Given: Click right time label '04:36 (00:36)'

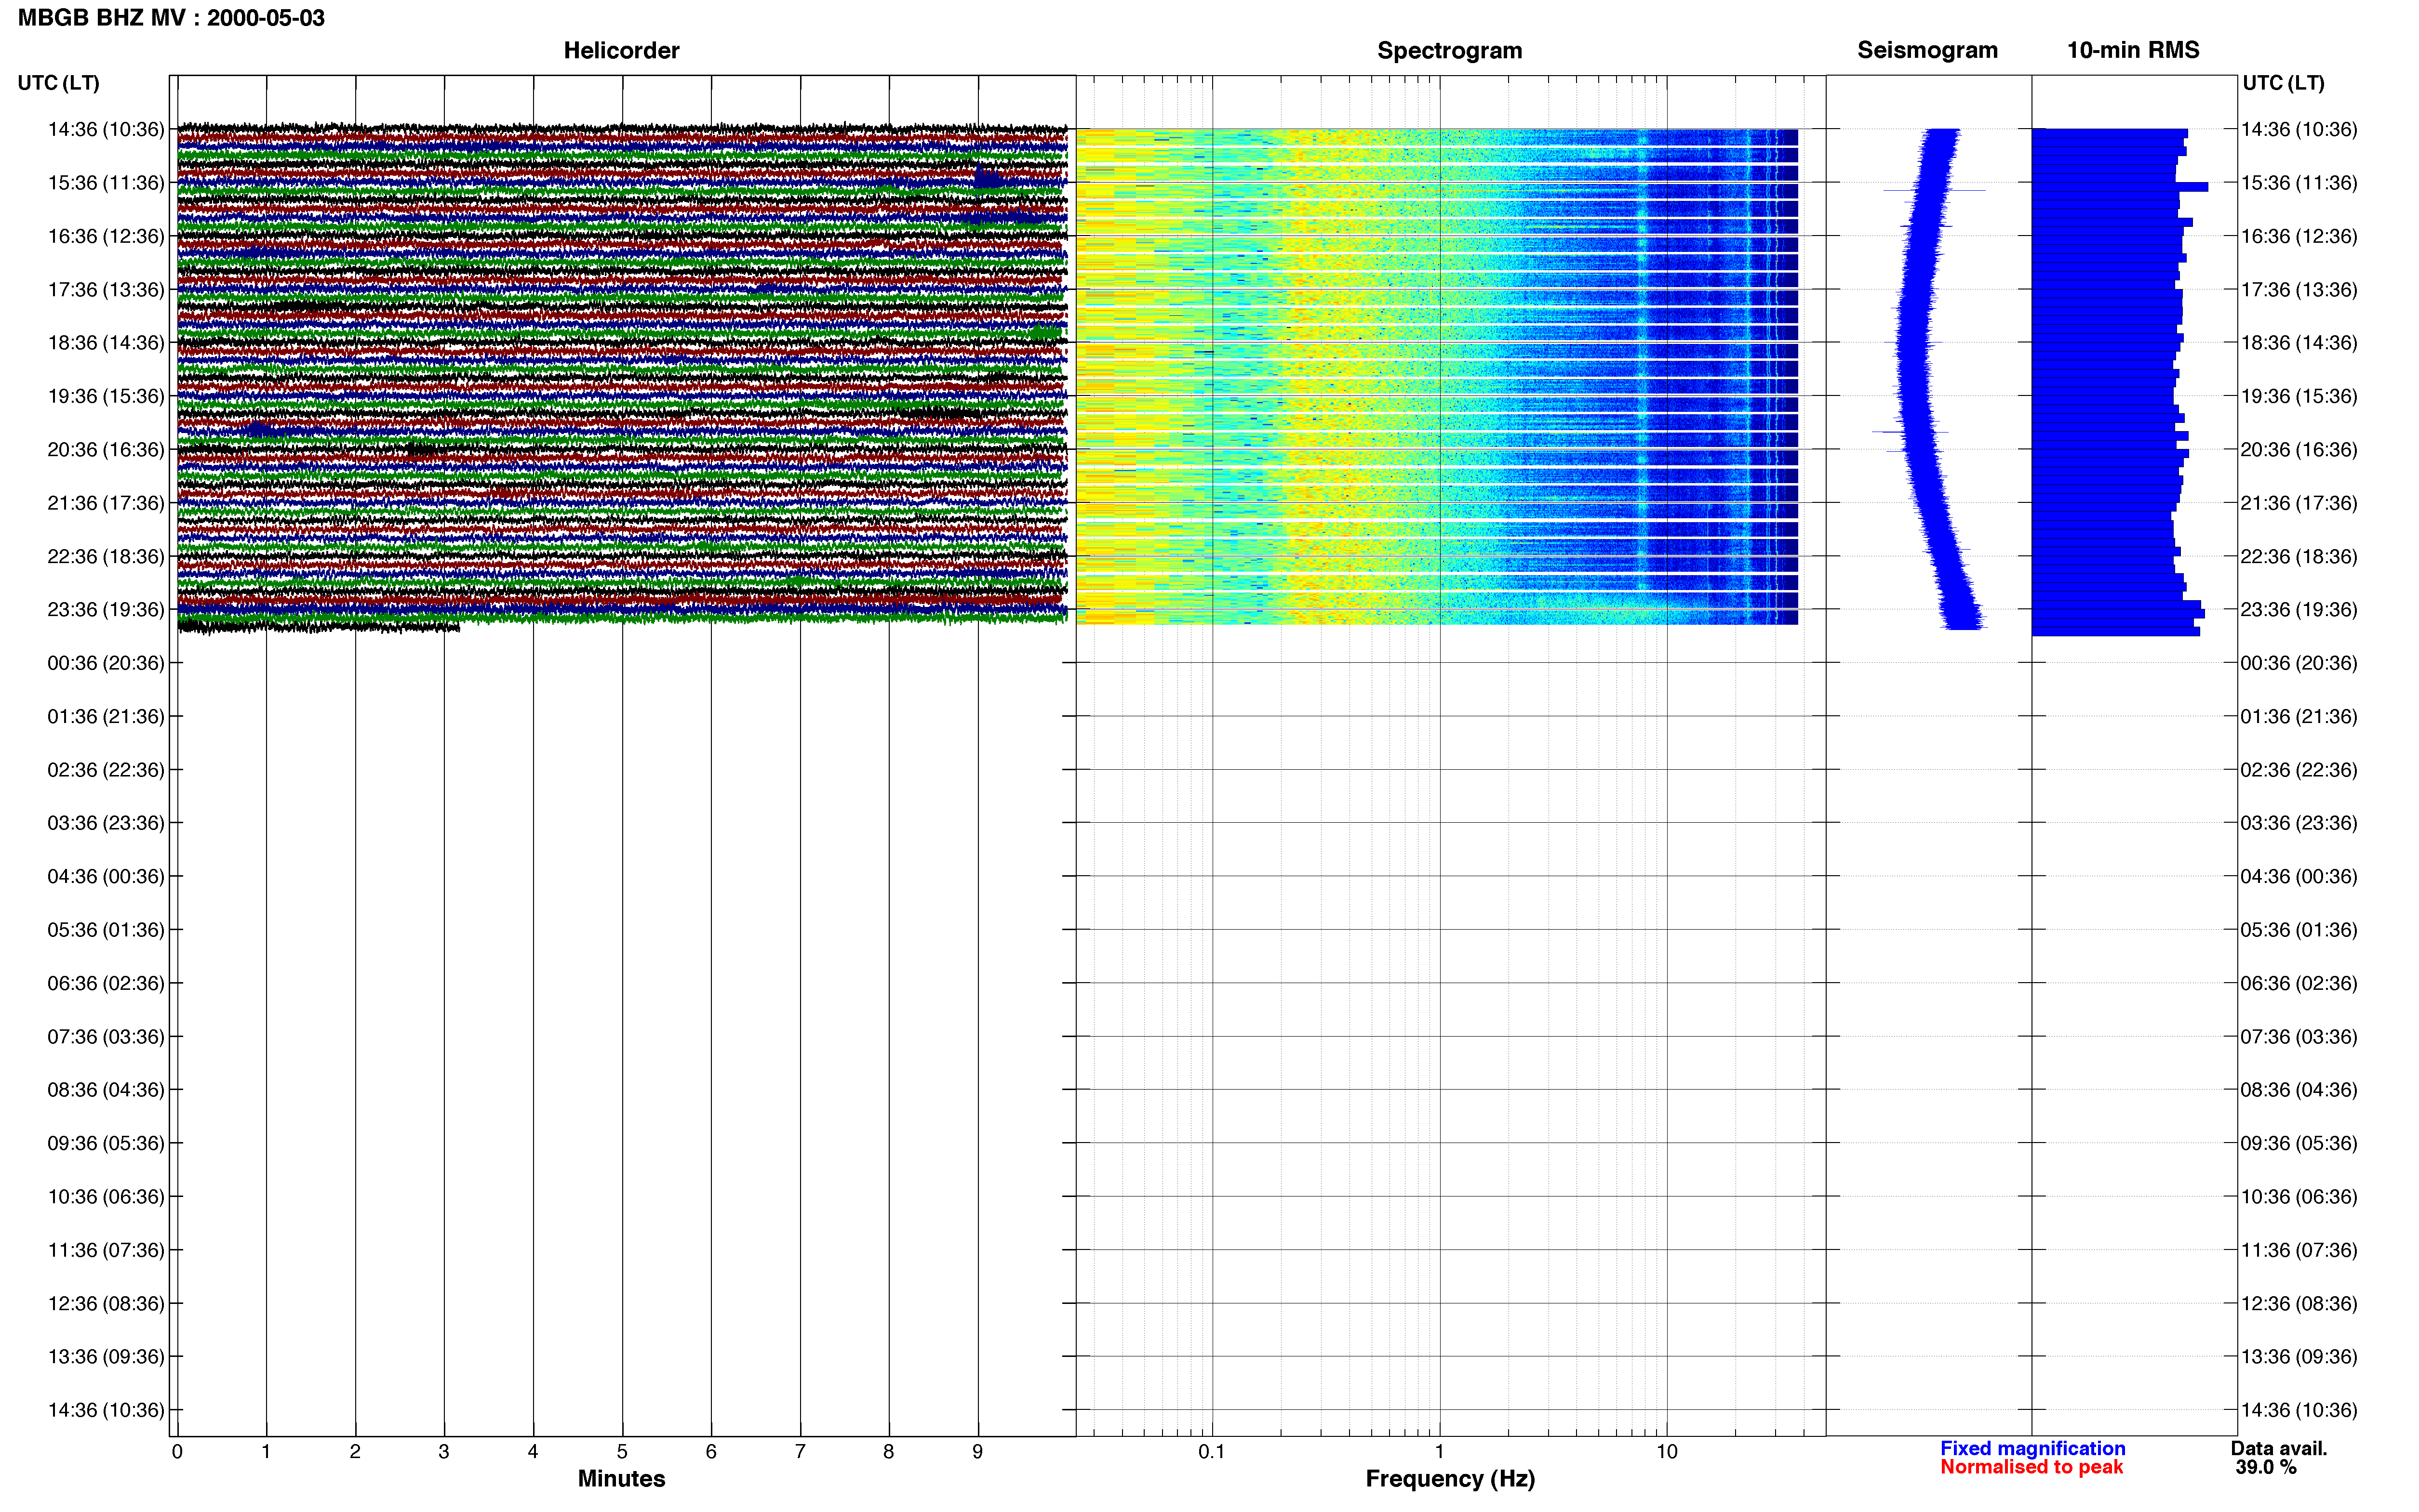Looking at the screenshot, I should pyautogui.click(x=2299, y=877).
